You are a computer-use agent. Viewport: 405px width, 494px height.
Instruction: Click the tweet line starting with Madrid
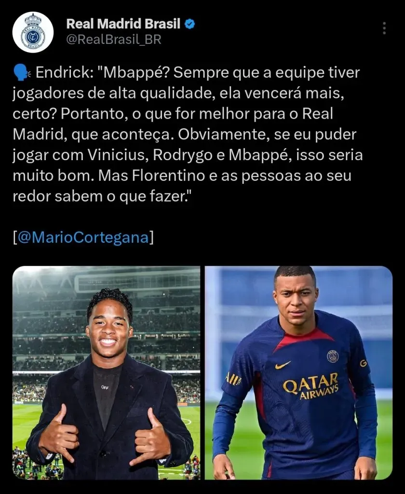[185, 135]
